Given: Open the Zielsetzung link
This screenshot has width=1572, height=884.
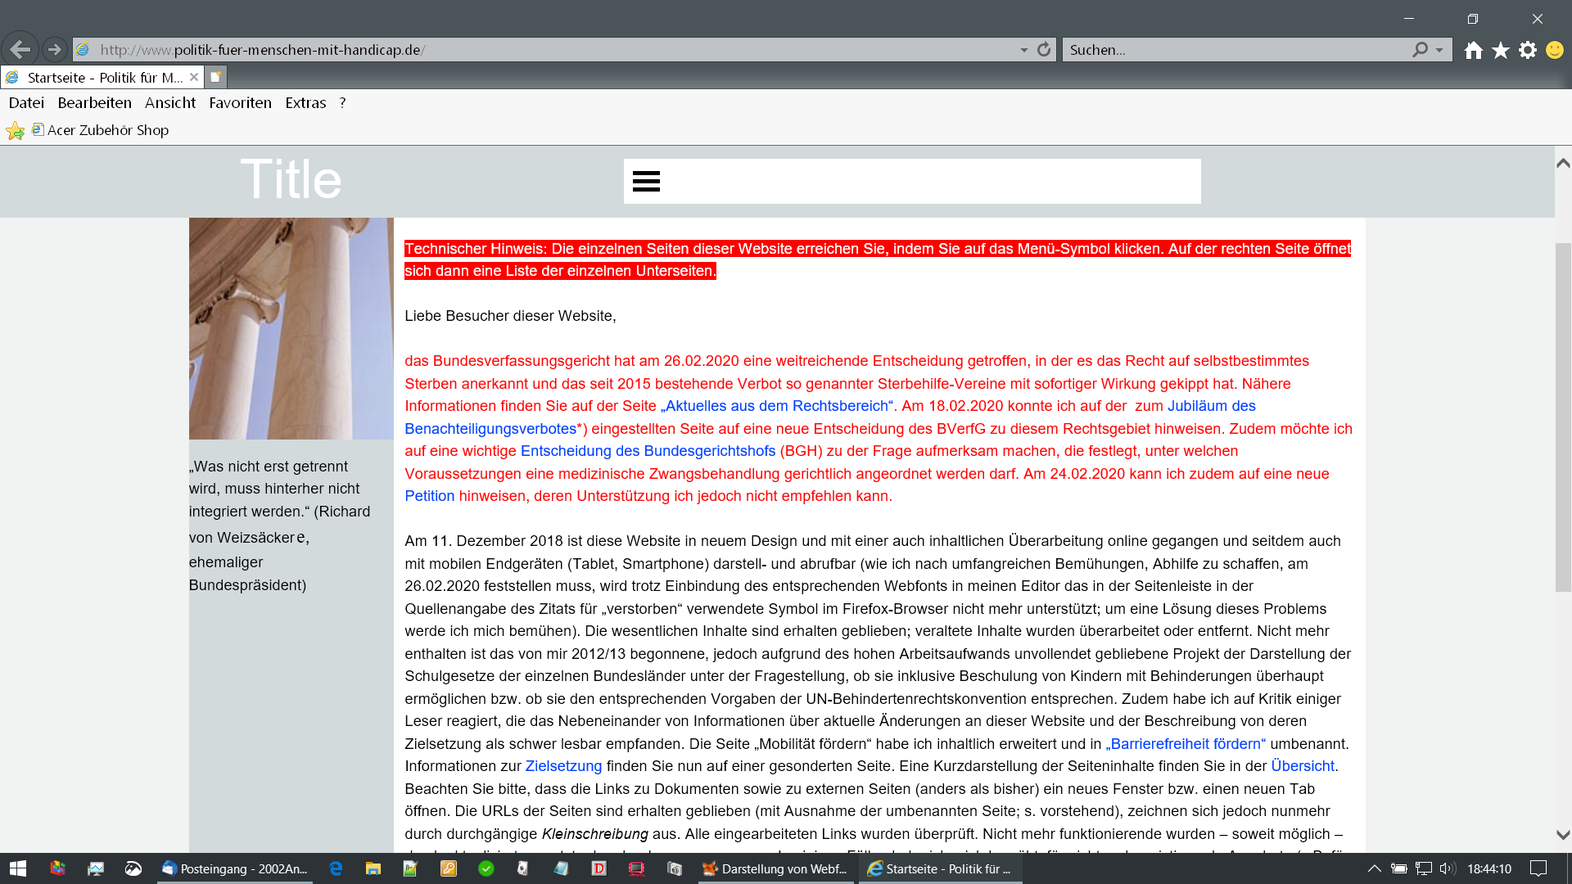Looking at the screenshot, I should [x=563, y=766].
